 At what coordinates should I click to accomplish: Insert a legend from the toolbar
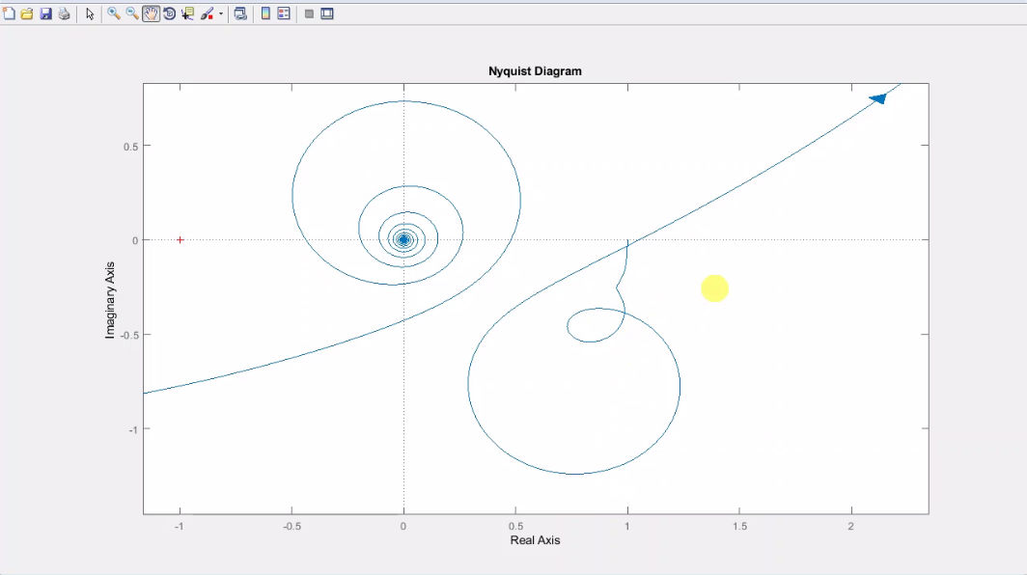pyautogui.click(x=284, y=14)
